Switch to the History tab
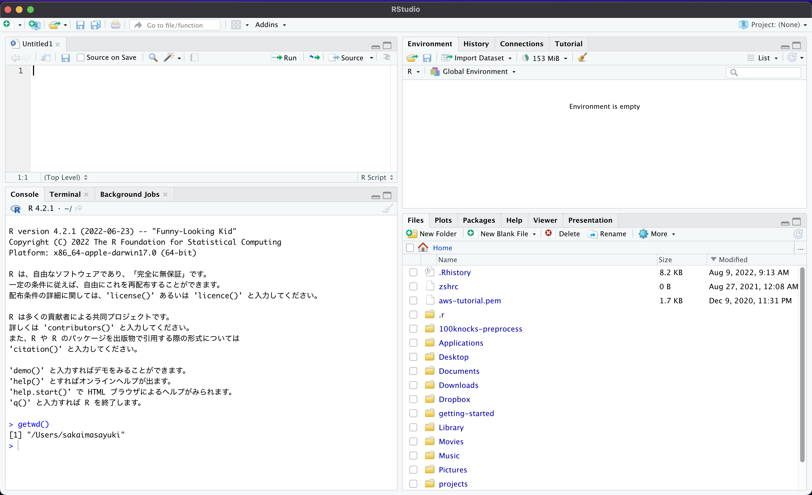The width and height of the screenshot is (812, 495). (x=476, y=43)
